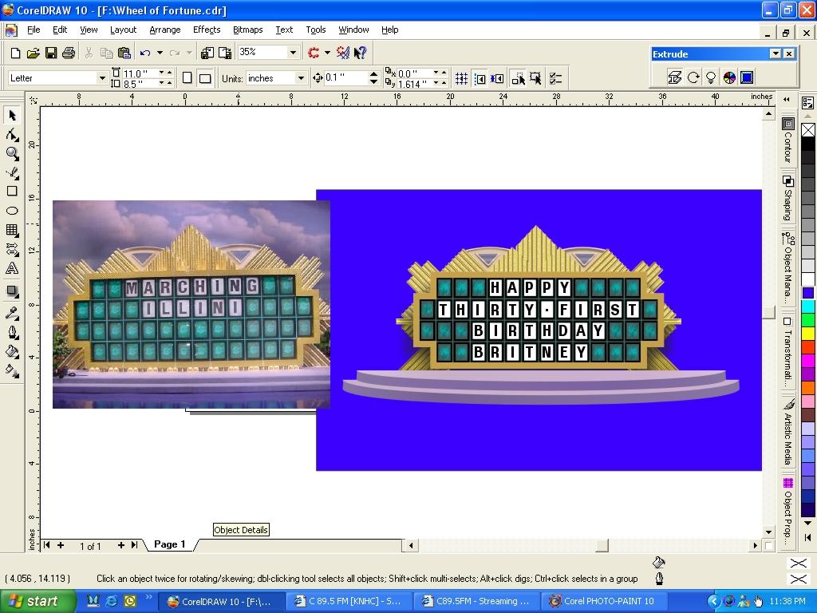Switch page to portrait orientation

187,78
